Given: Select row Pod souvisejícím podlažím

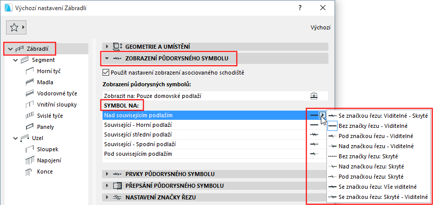Looking at the screenshot, I should (x=215, y=154).
